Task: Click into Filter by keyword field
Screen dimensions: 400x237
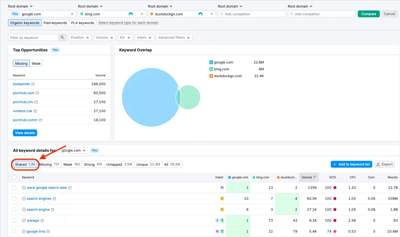Action: coord(34,37)
